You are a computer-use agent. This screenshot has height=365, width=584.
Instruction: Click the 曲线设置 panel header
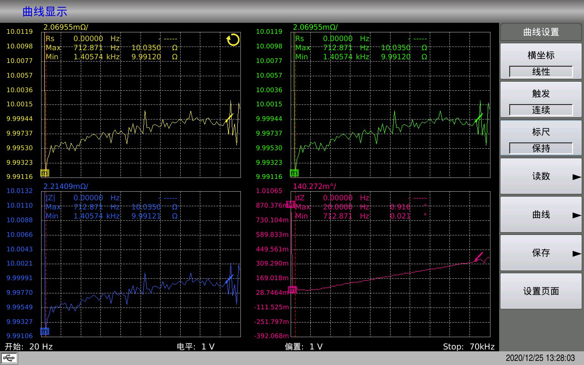pos(541,32)
